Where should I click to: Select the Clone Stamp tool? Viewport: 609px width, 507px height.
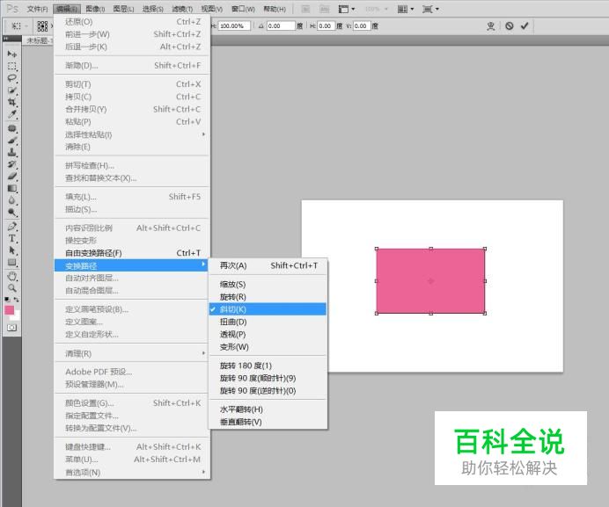tap(12, 152)
